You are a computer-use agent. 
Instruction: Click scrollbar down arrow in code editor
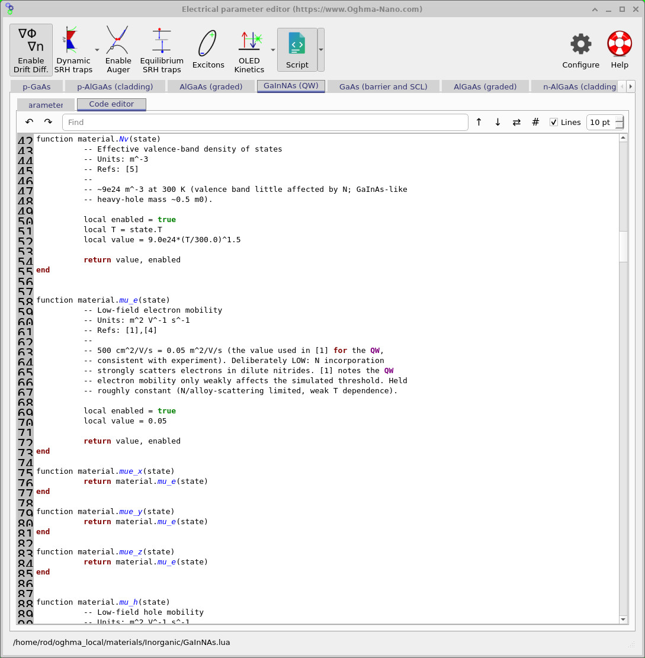point(623,620)
